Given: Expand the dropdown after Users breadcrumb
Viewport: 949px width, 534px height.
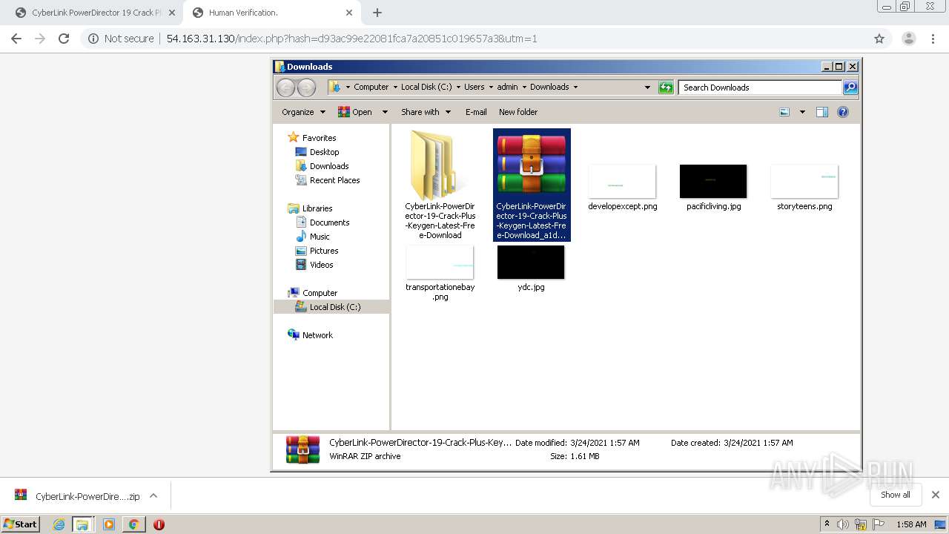Looking at the screenshot, I should tap(491, 87).
